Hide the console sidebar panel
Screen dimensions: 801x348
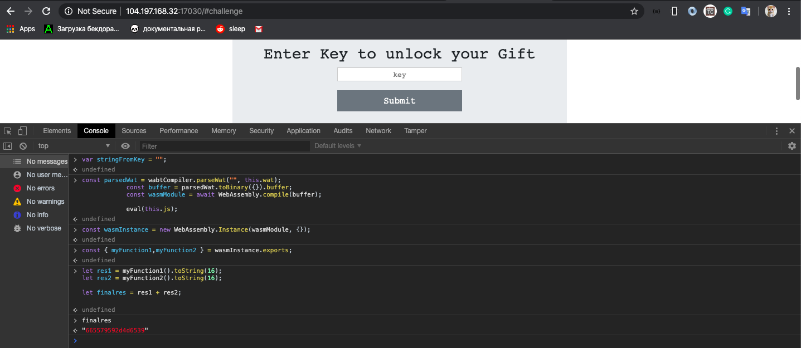tap(8, 146)
